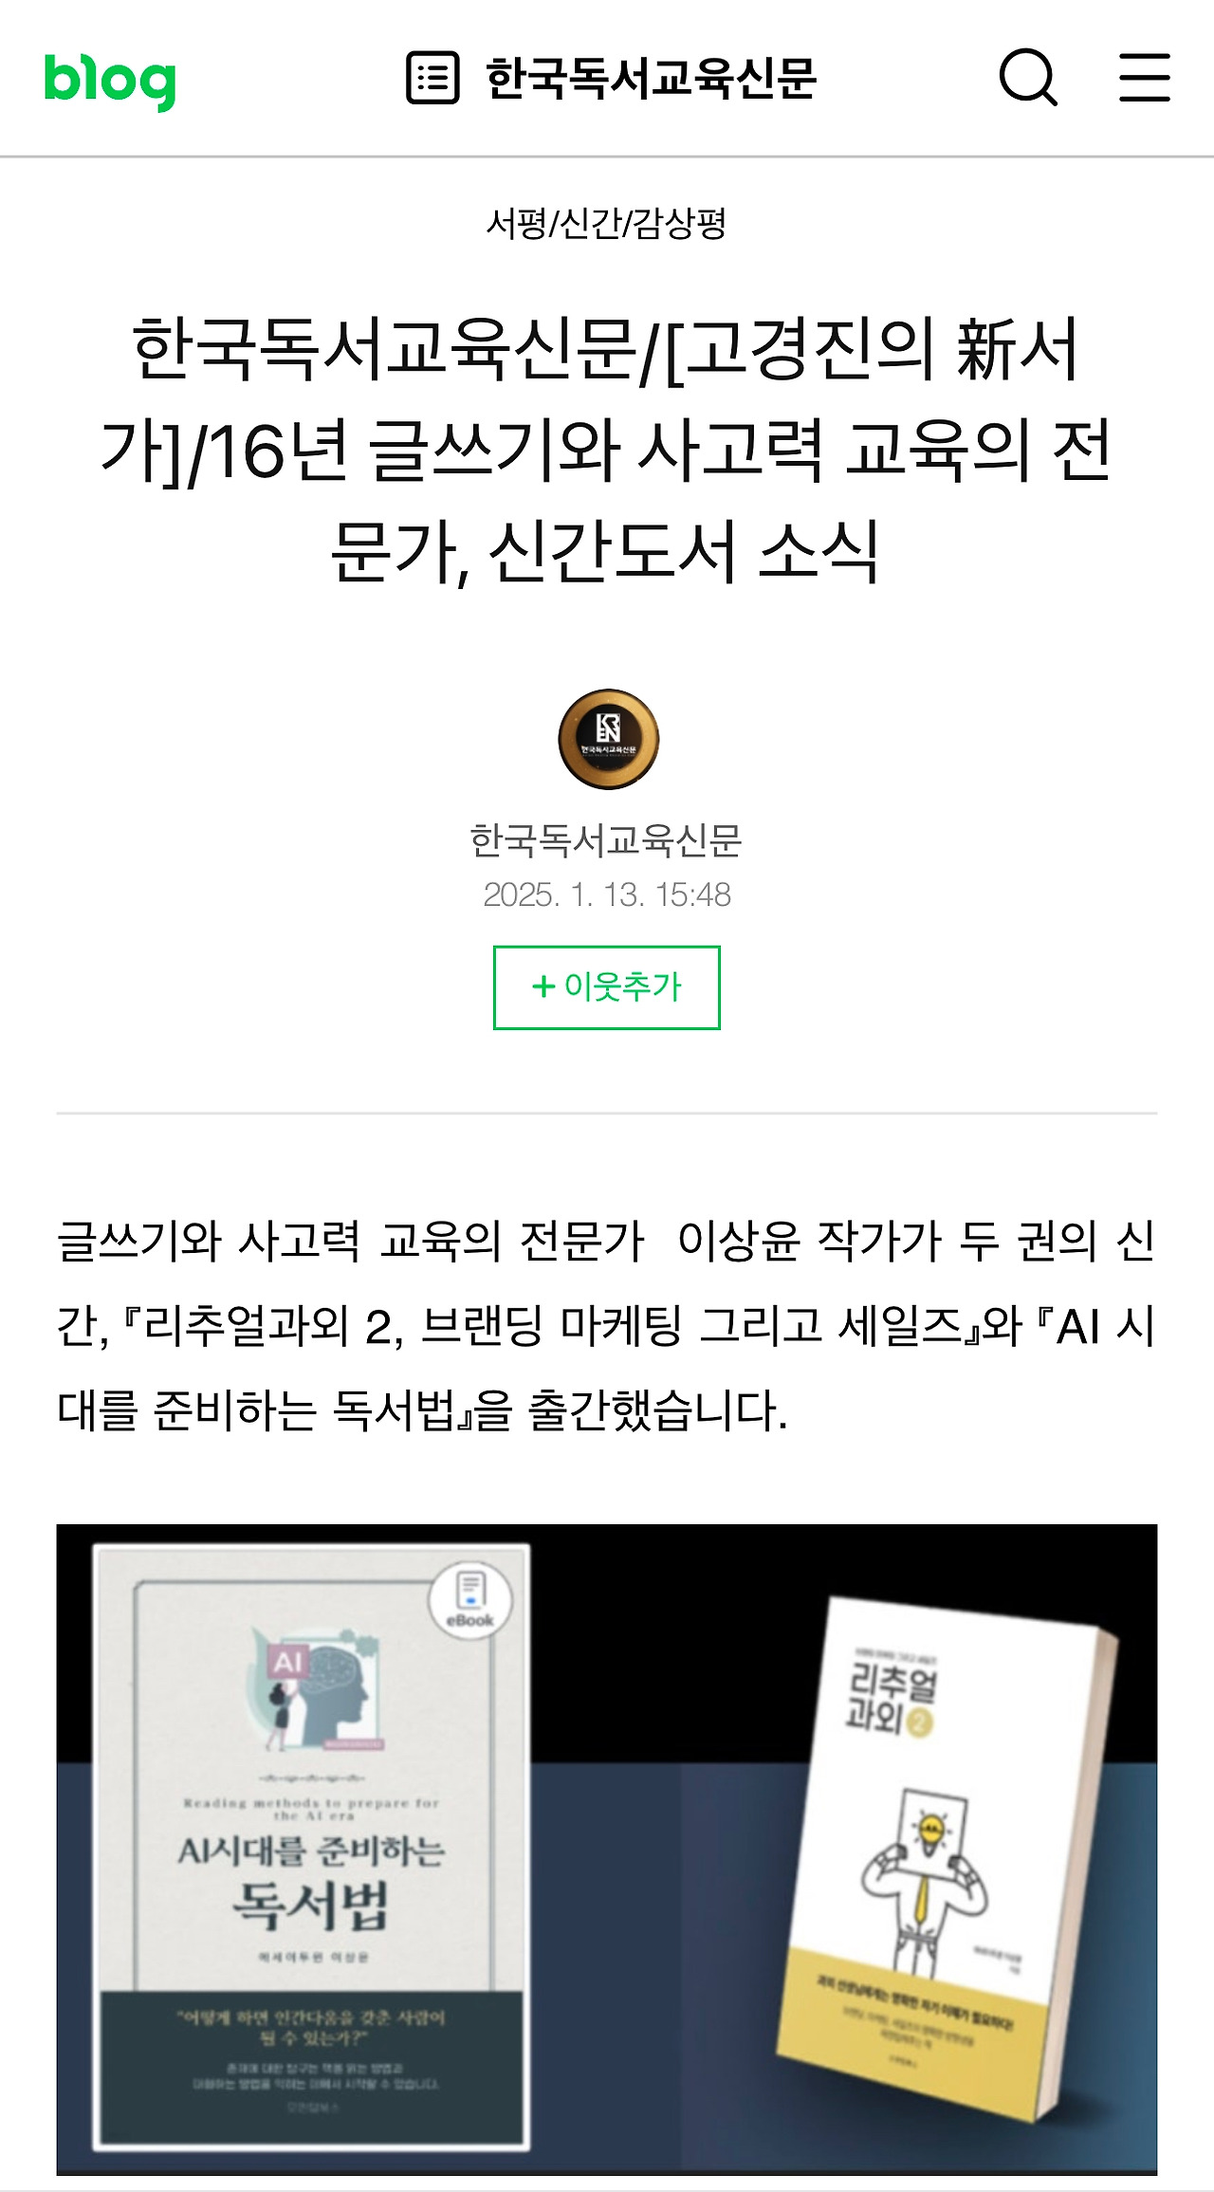Add neighbor with 이웃추가 button
The width and height of the screenshot is (1214, 2192).
(x=607, y=987)
